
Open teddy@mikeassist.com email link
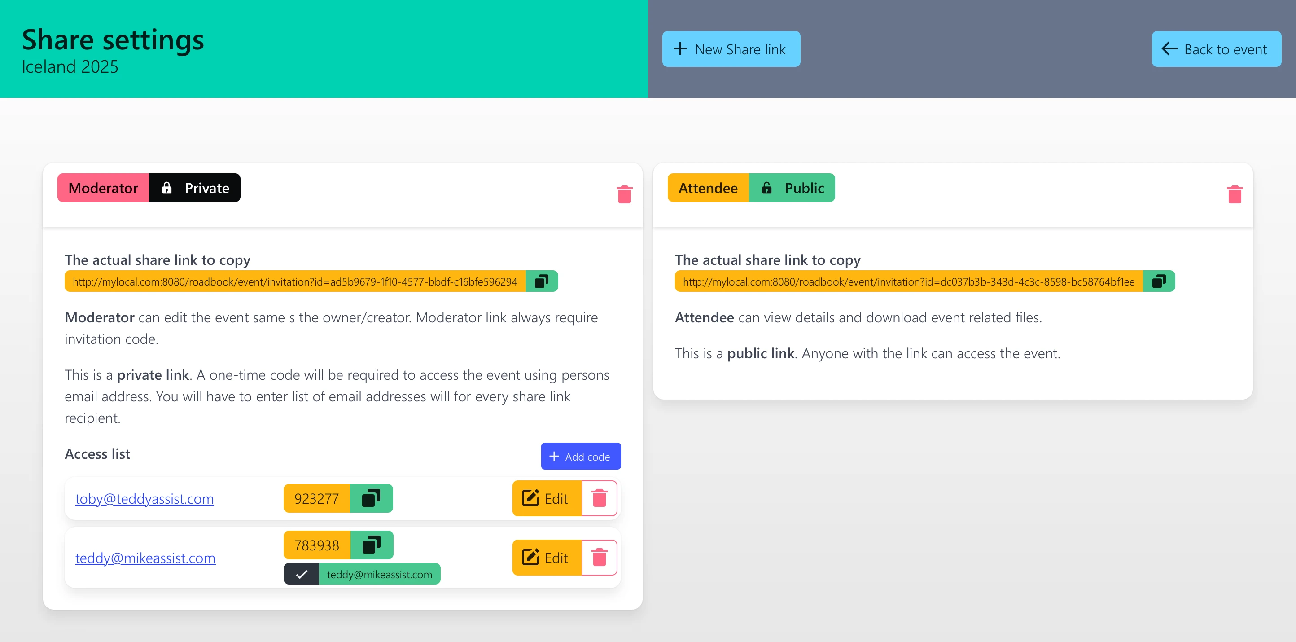[x=145, y=558]
